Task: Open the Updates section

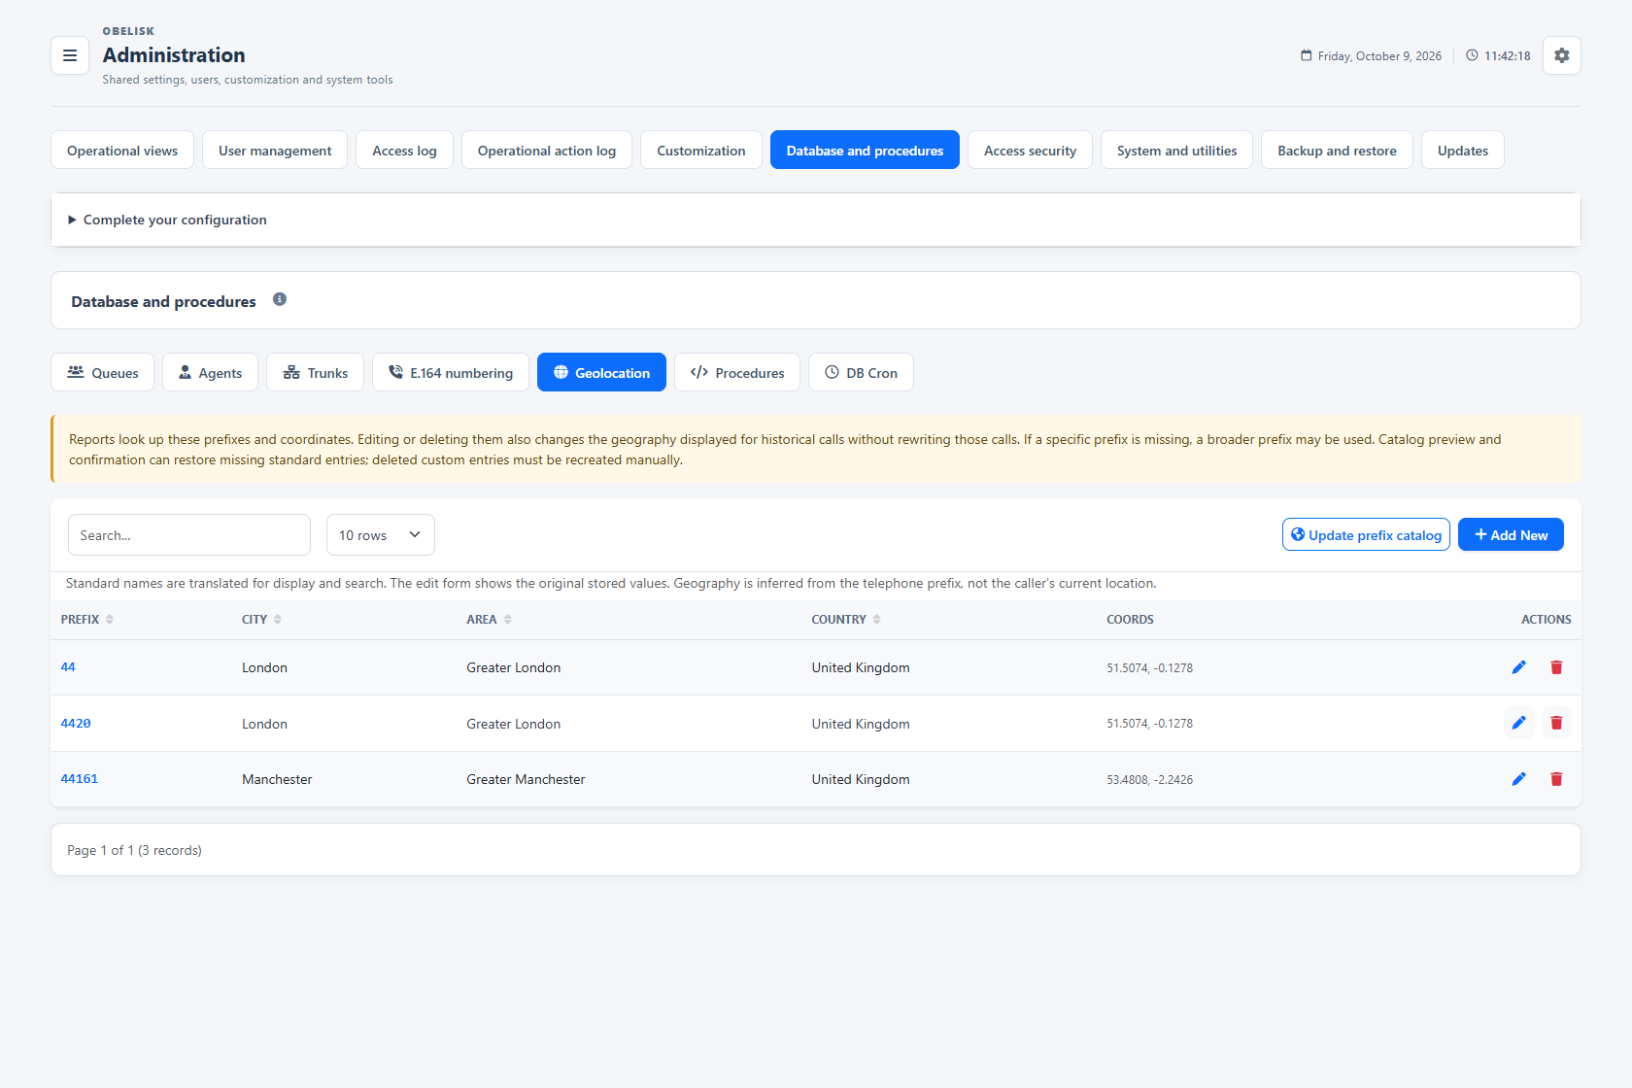Action: 1463,150
